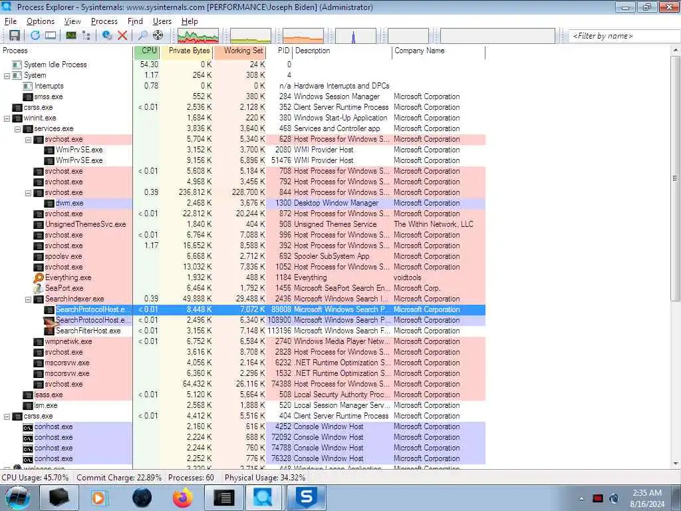681x511 pixels.
Task: Open media player taskbar icon
Action: click(x=99, y=498)
